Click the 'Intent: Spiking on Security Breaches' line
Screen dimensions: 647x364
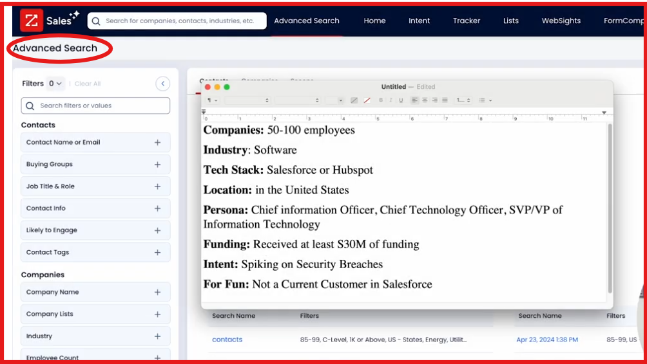[293, 264]
